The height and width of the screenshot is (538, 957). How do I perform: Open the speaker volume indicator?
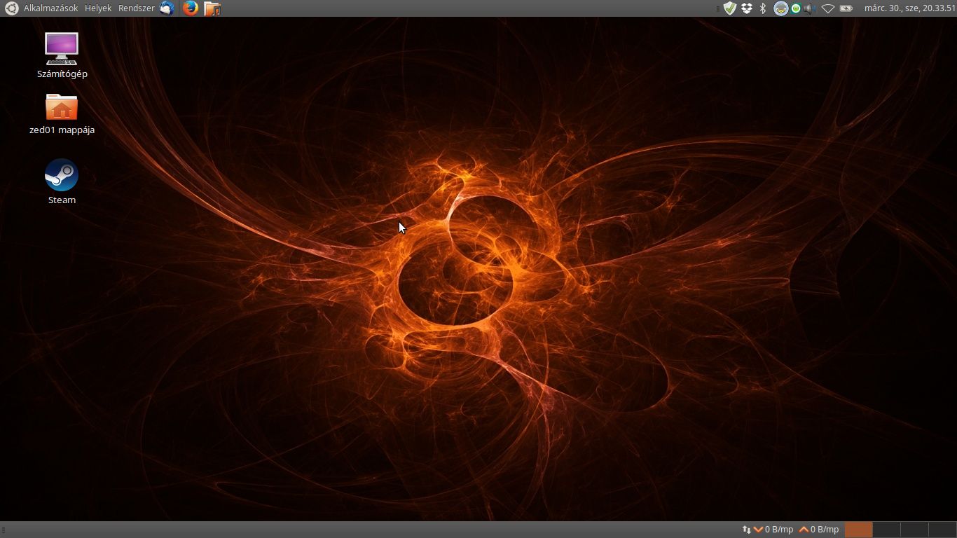(809, 8)
